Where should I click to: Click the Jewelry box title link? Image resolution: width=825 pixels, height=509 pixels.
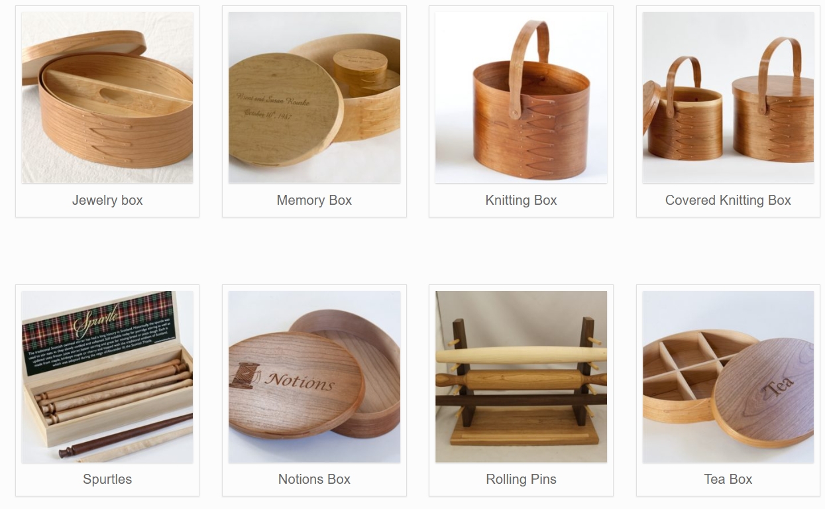[x=107, y=200]
